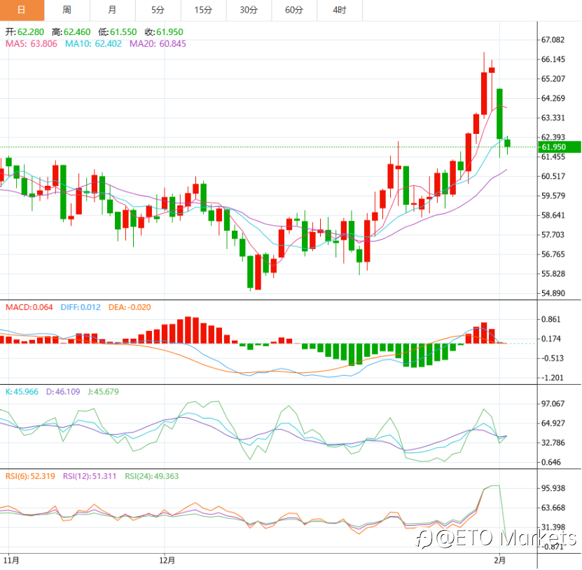Click the 12月 date axis label
The image size is (582, 570).
tap(167, 560)
